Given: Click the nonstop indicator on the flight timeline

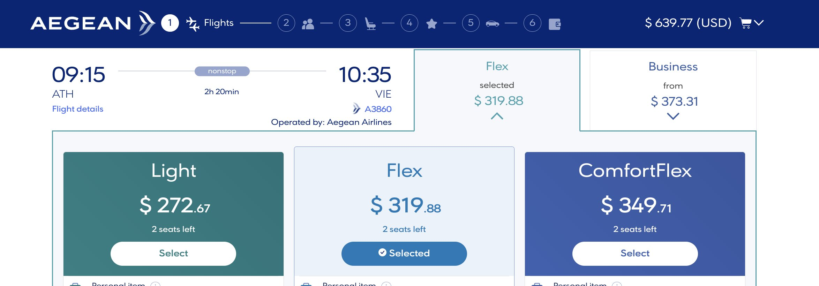Looking at the screenshot, I should pyautogui.click(x=221, y=71).
